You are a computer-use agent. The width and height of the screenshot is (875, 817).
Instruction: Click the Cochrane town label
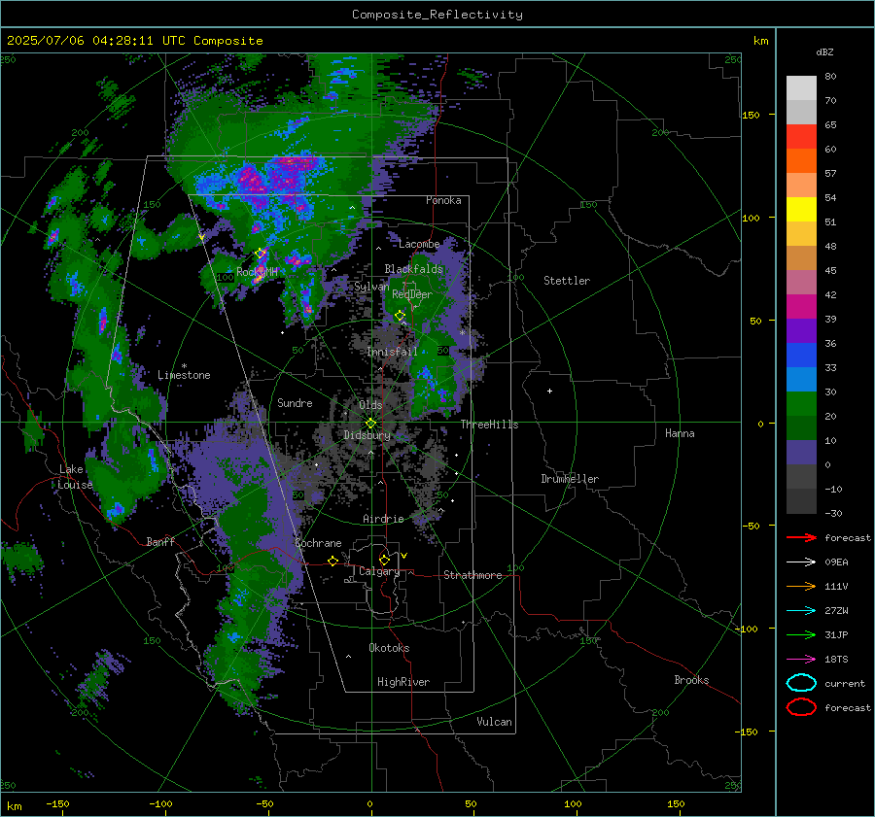tap(318, 543)
